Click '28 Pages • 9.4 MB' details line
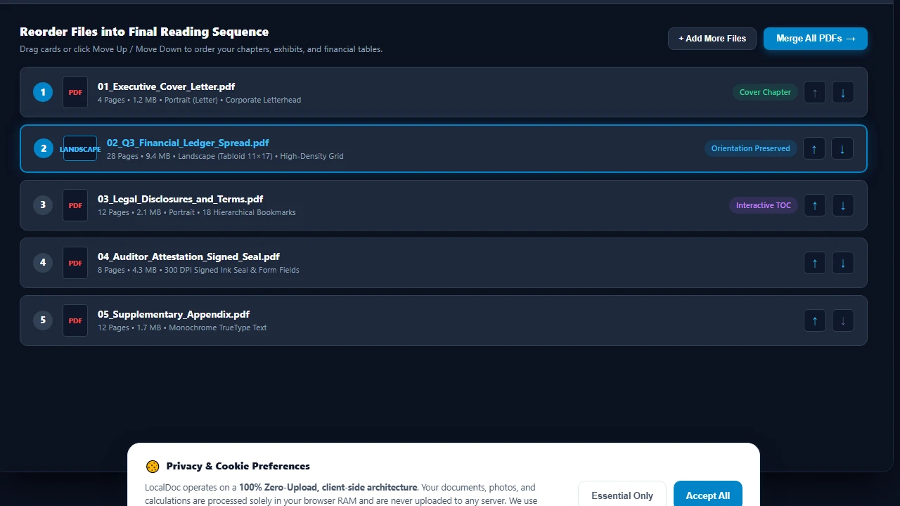900x506 pixels. [x=225, y=156]
